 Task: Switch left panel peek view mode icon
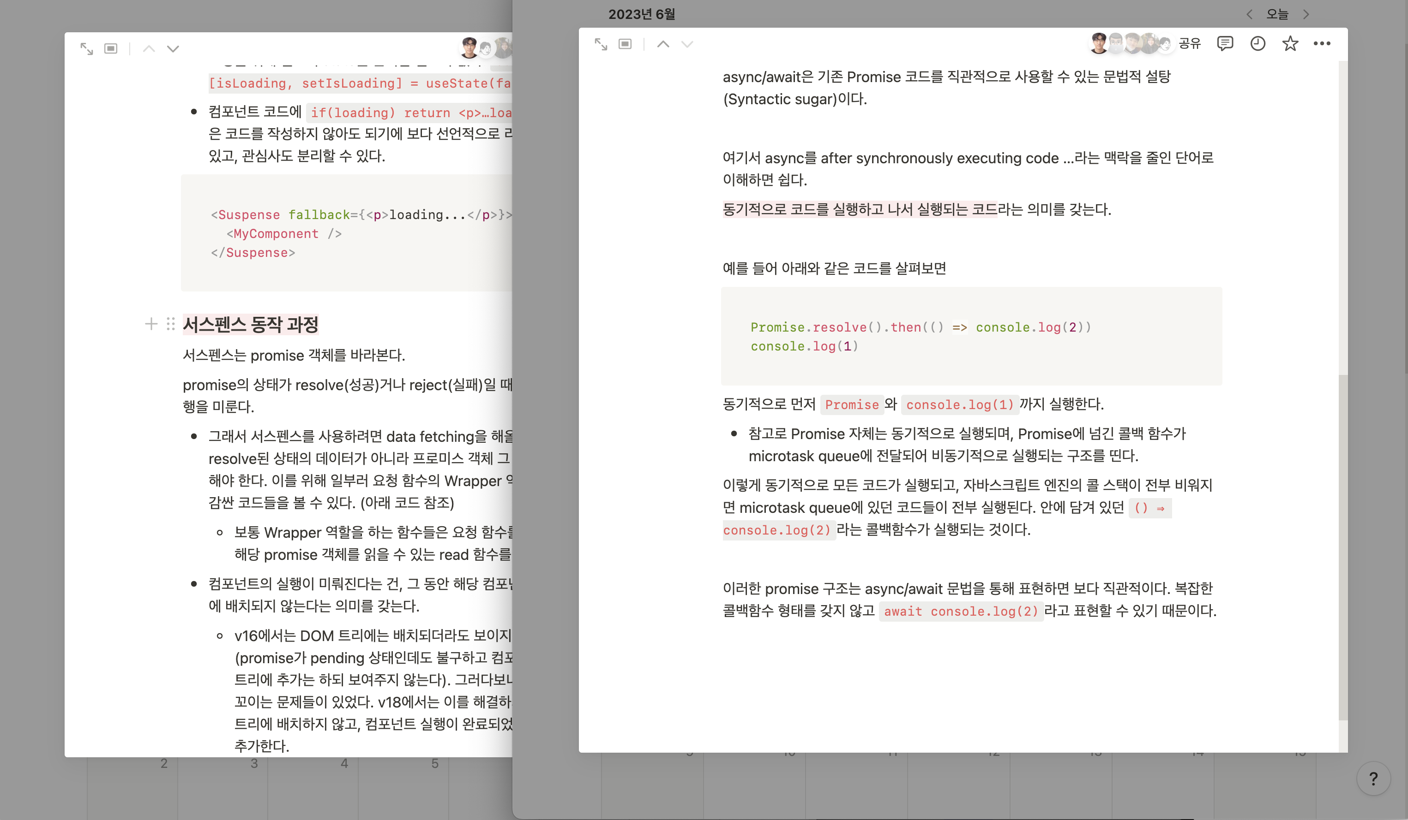[111, 48]
